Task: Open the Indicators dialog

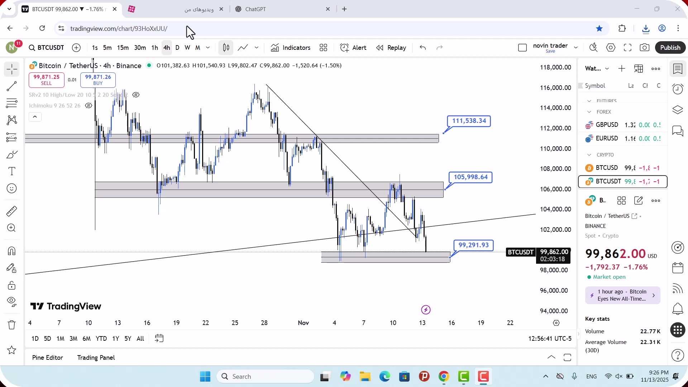Action: (291, 48)
